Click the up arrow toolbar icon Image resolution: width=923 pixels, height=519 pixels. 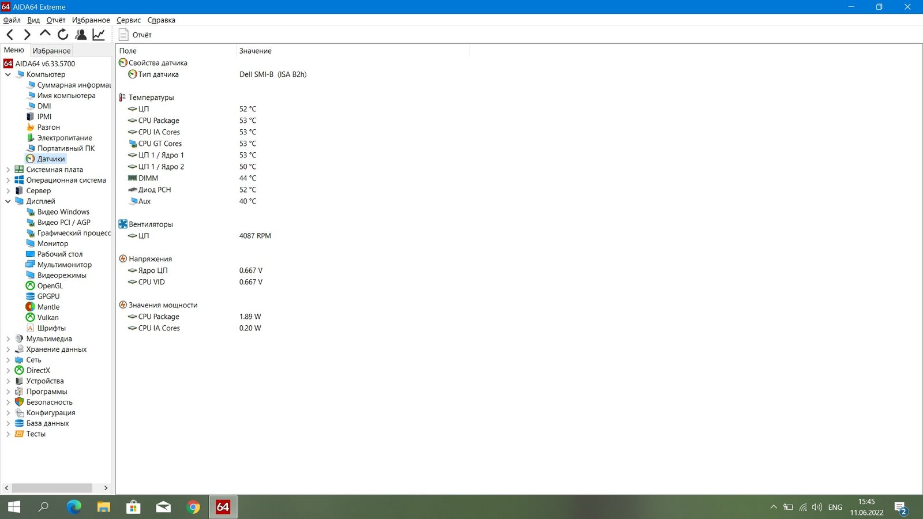click(x=45, y=34)
